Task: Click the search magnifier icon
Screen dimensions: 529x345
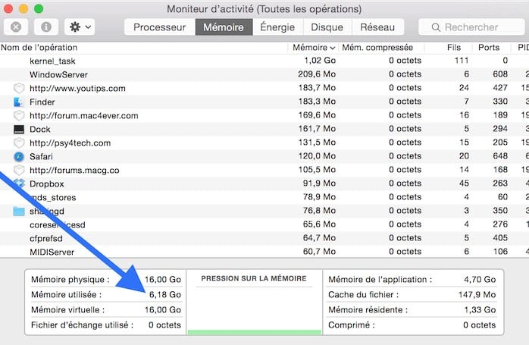Action: pos(436,27)
